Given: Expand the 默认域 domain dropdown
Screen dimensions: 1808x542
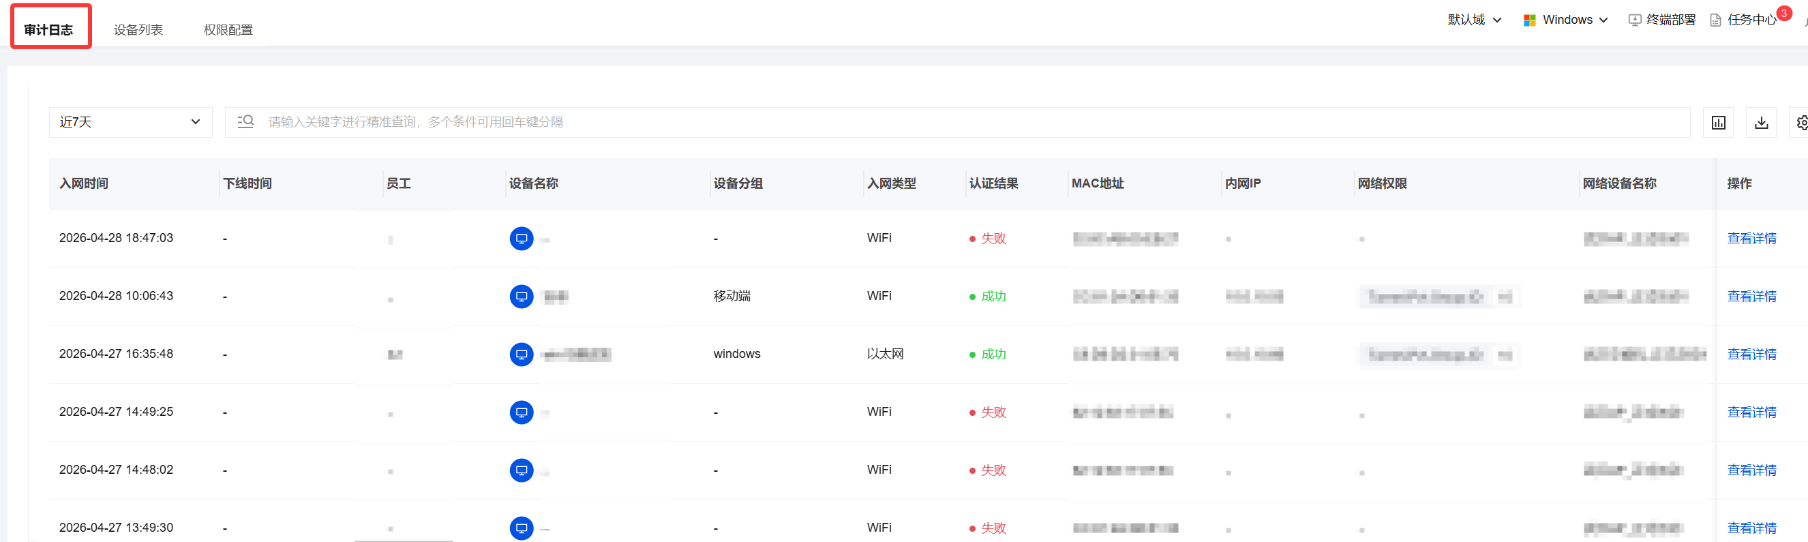Looking at the screenshot, I should tap(1474, 20).
